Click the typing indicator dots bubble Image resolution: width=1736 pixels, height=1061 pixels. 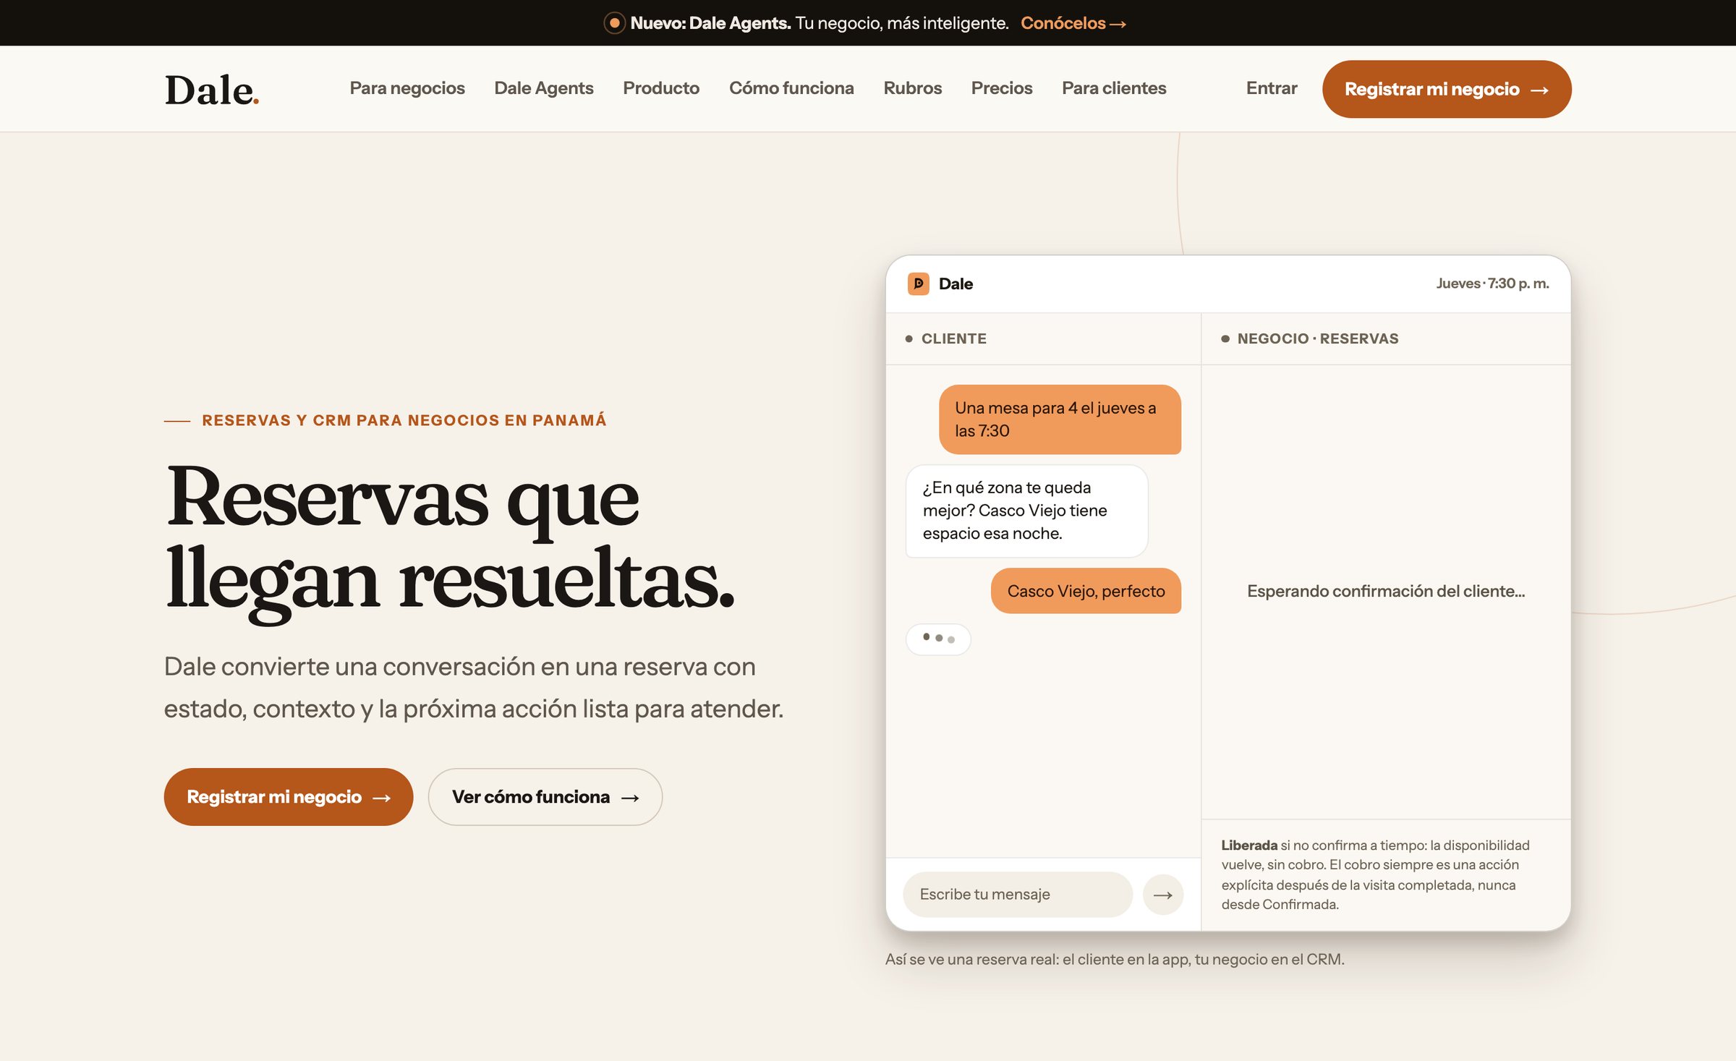pos(938,639)
